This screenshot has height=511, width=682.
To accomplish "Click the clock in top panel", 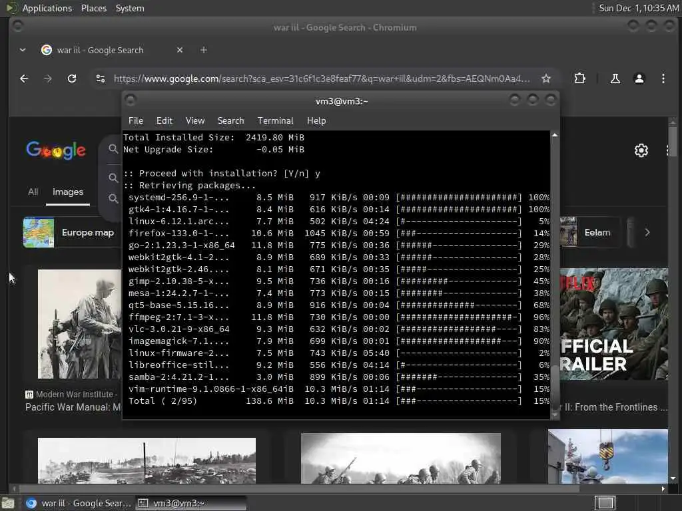I will click(639, 8).
